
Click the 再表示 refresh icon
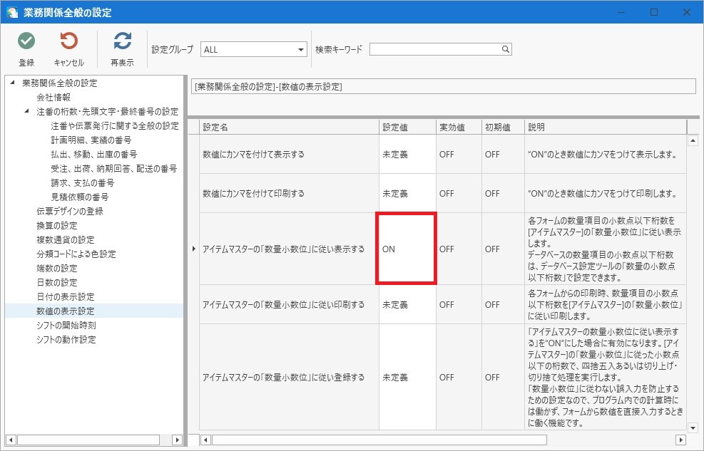(x=122, y=41)
